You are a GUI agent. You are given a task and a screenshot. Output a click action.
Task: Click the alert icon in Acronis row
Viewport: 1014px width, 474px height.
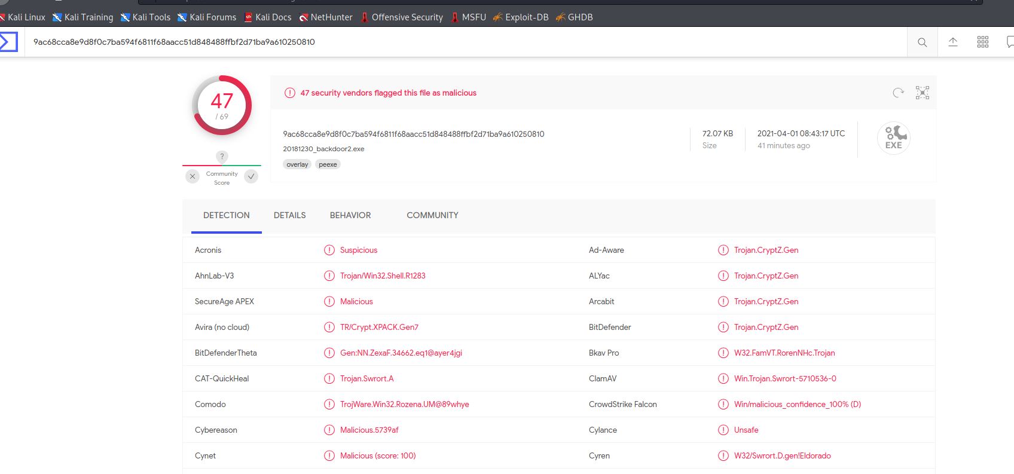[329, 250]
